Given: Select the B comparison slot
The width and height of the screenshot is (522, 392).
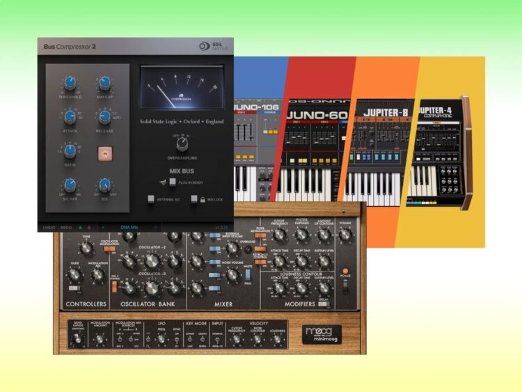Looking at the screenshot, I should click(x=89, y=228).
